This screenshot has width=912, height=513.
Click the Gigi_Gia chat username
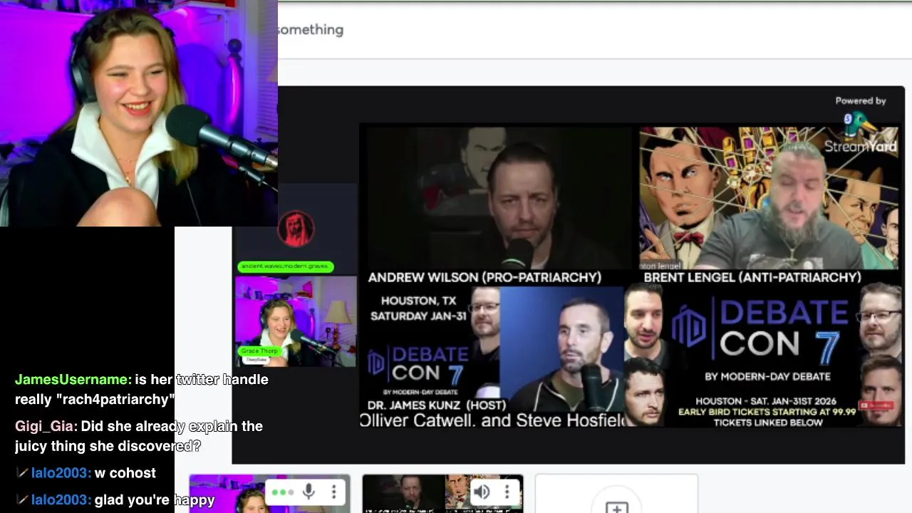coord(46,426)
